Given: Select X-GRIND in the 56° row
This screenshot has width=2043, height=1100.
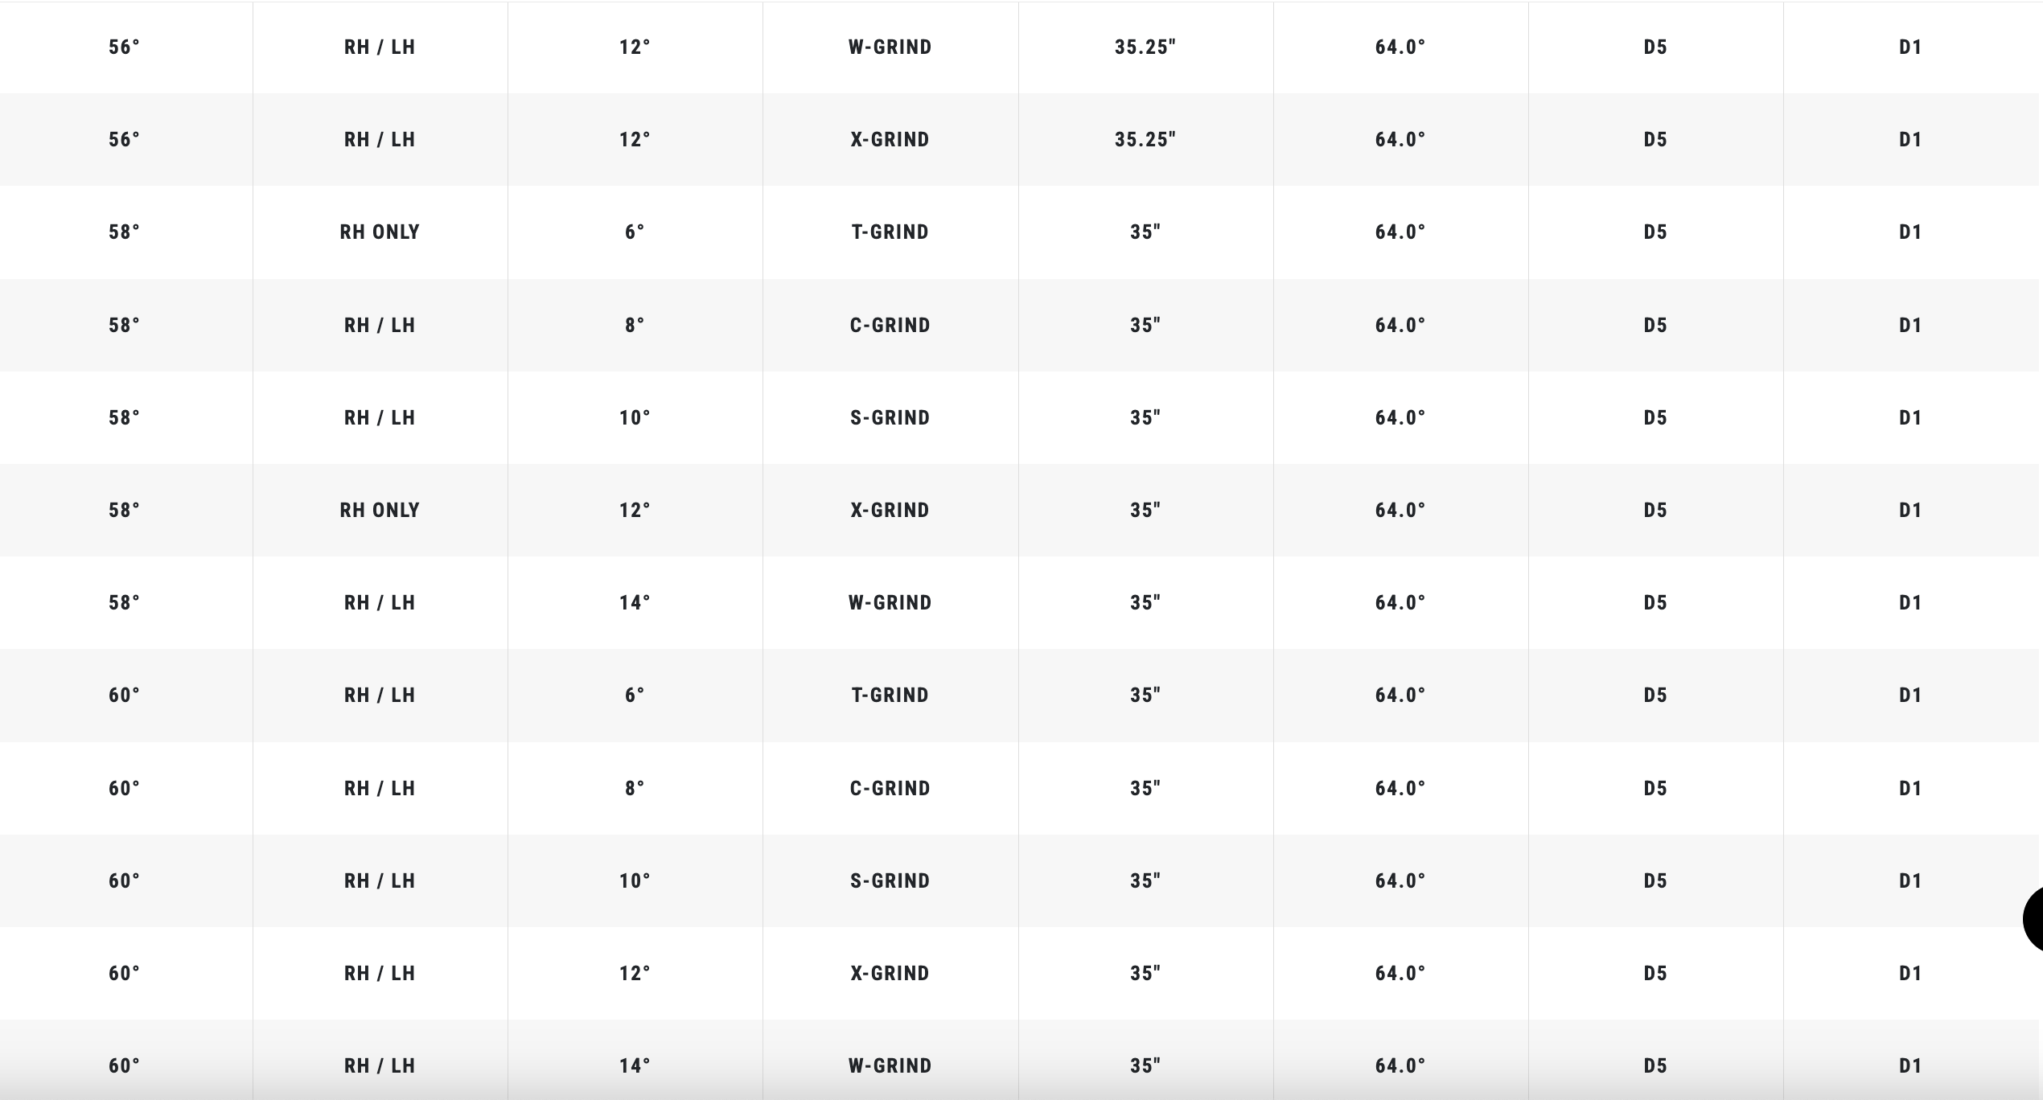Looking at the screenshot, I should (x=890, y=140).
